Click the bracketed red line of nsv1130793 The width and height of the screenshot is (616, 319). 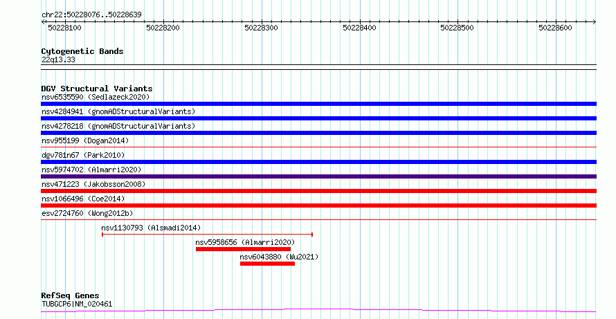coord(208,235)
